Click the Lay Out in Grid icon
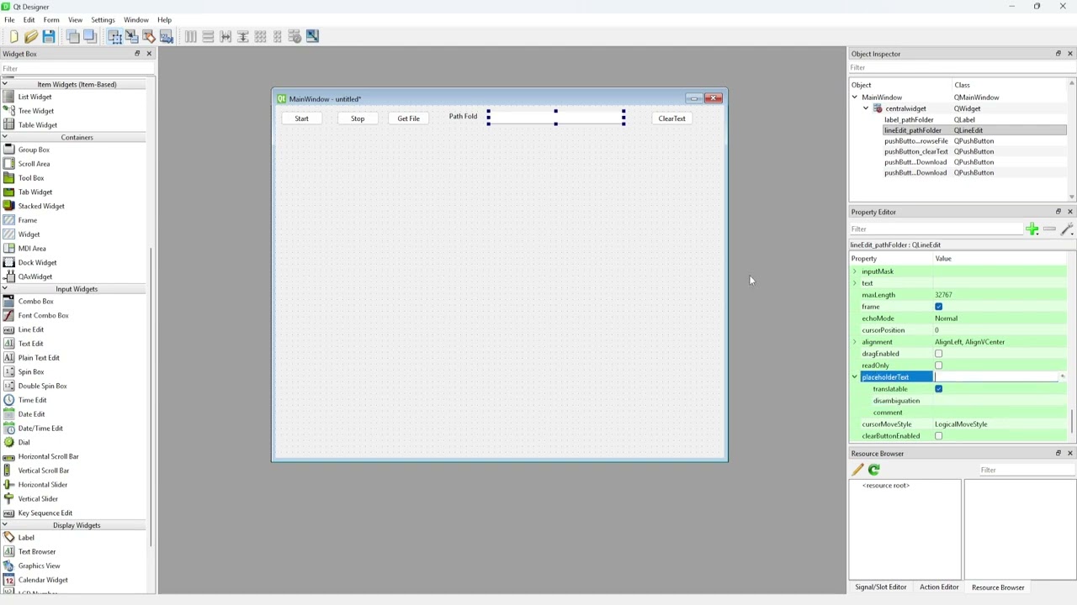The width and height of the screenshot is (1077, 605). coord(260,36)
